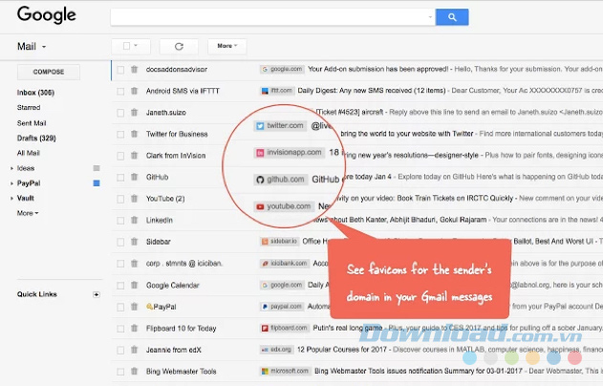Open the Mail switcher dropdown
Viewport: 603px width, 386px height.
pos(32,47)
